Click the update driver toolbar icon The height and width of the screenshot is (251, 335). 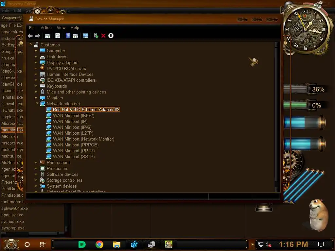[96, 36]
